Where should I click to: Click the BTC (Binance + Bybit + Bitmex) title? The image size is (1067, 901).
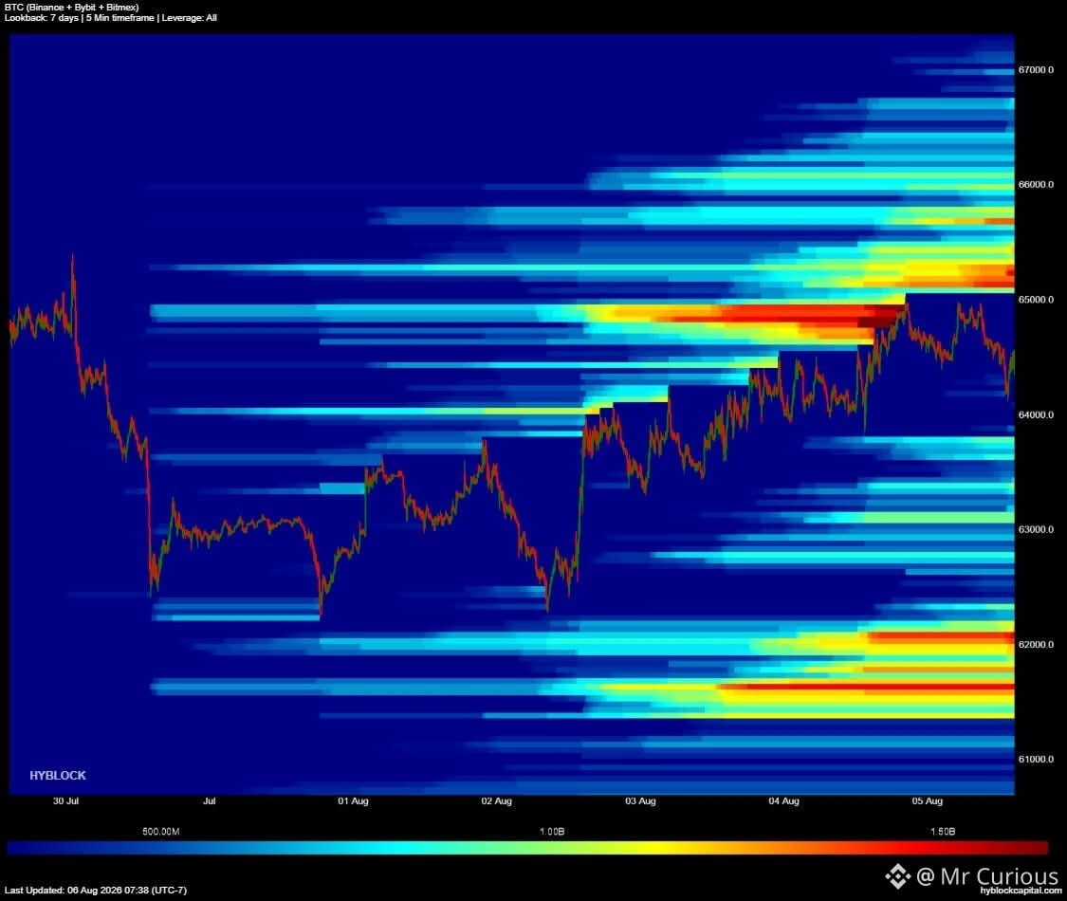coord(71,7)
